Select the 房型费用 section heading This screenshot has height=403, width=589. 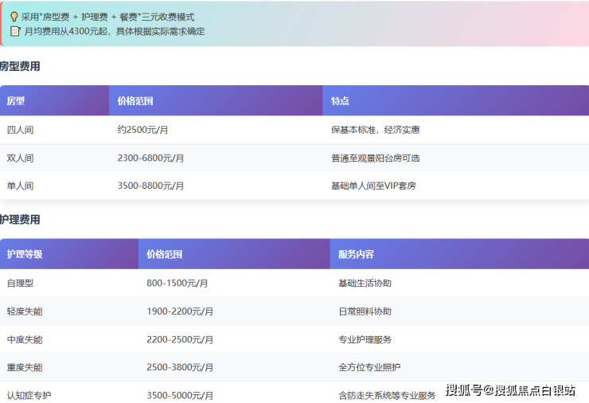[x=20, y=66]
